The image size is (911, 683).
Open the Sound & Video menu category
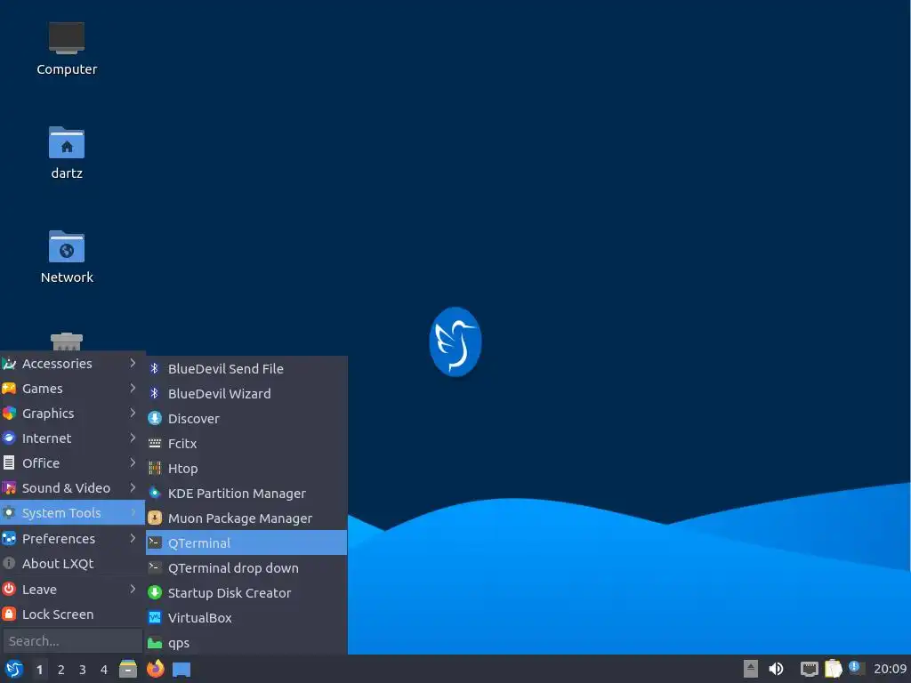72,488
